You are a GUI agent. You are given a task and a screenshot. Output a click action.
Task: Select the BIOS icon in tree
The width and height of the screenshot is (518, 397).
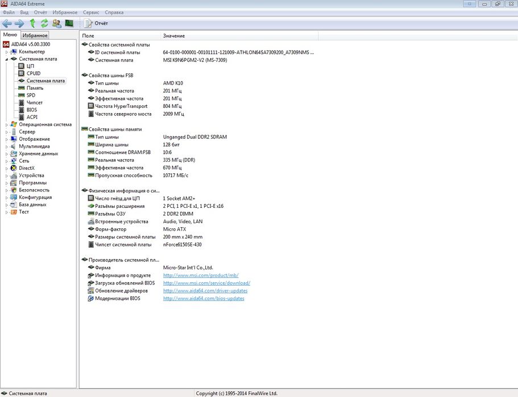pos(22,110)
